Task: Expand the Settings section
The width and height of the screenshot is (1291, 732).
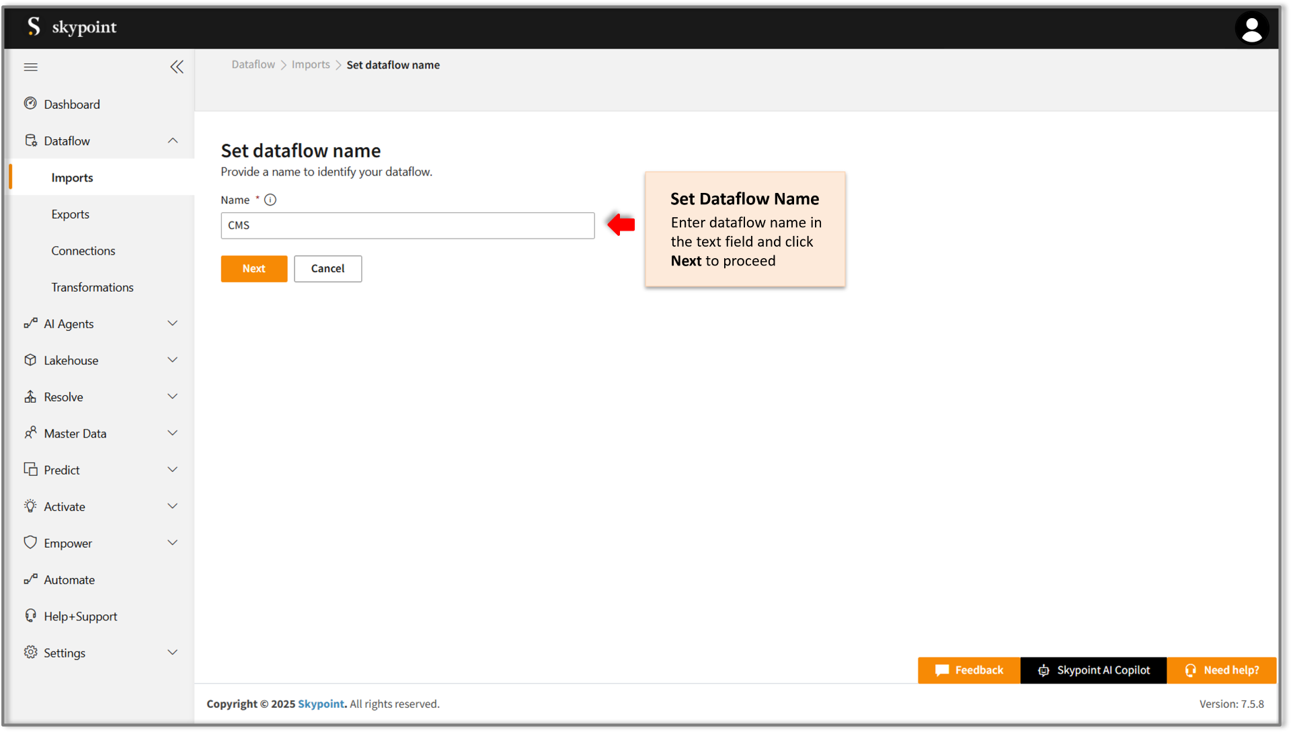Action: pos(173,652)
